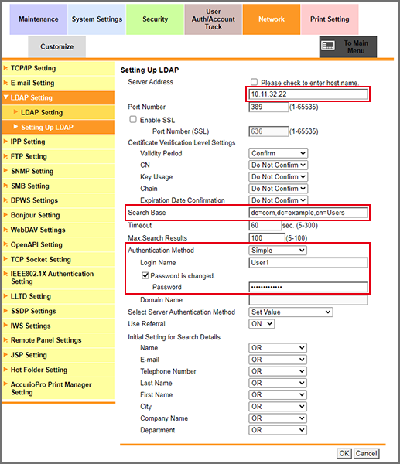The image size is (400, 464).
Task: Expand E-mail Setting in sidebar
Action: (x=58, y=84)
